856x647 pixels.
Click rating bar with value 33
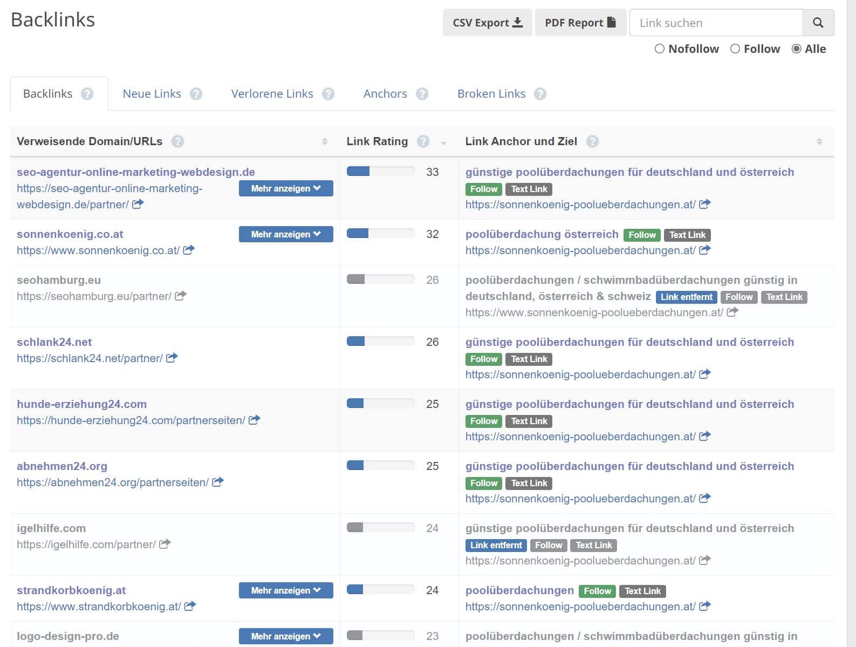point(380,172)
